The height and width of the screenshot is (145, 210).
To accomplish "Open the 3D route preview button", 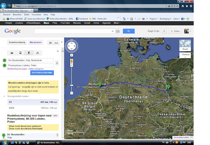I will point(55,116).
